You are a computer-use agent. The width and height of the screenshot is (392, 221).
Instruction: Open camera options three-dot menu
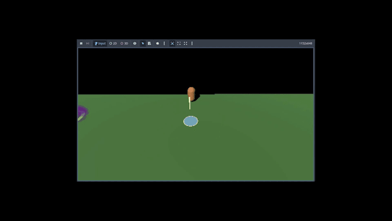point(164,43)
